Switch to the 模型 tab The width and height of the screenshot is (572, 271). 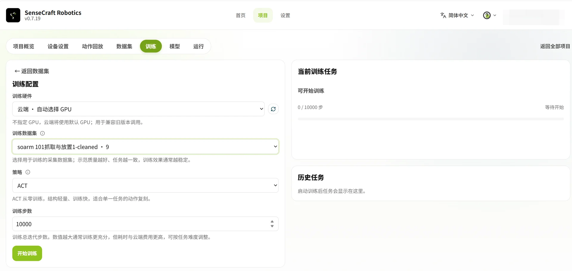(175, 46)
